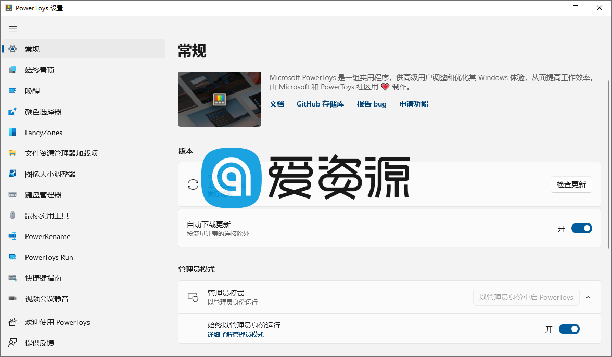Collapse the 管理员模式 section
The image size is (612, 357).
point(588,297)
